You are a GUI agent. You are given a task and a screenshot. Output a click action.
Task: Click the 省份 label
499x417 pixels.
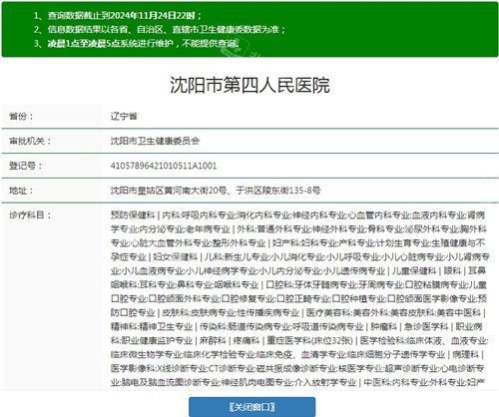click(x=21, y=117)
